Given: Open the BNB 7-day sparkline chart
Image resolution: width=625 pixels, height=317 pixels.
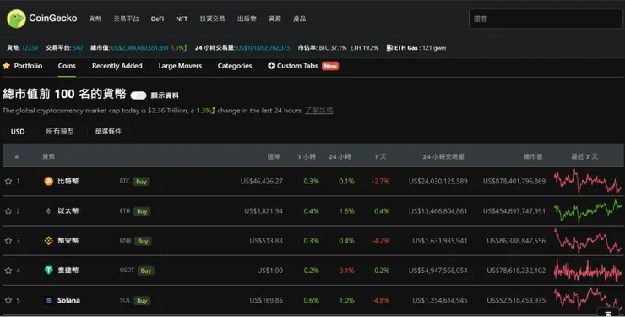Looking at the screenshot, I should point(588,241).
